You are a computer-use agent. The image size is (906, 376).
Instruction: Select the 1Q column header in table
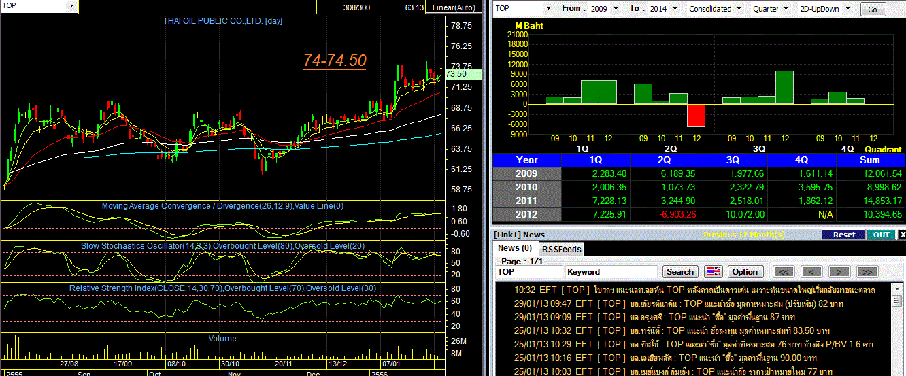coord(596,160)
